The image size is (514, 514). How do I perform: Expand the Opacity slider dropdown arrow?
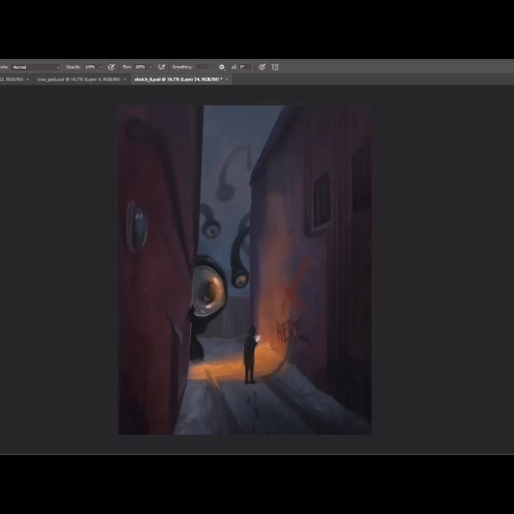pyautogui.click(x=100, y=67)
